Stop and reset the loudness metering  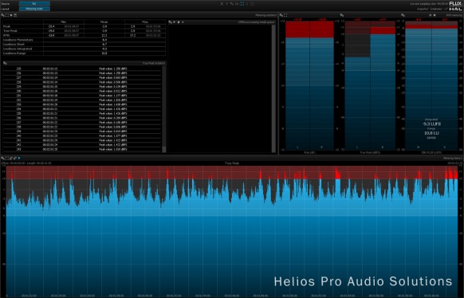(435, 15)
